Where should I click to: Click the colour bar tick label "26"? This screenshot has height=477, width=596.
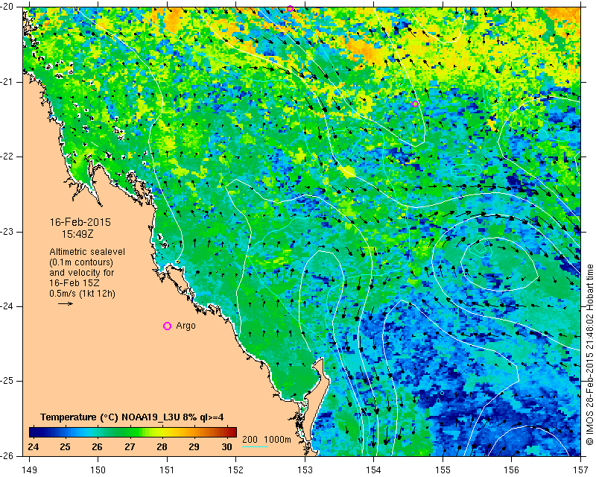pos(98,446)
